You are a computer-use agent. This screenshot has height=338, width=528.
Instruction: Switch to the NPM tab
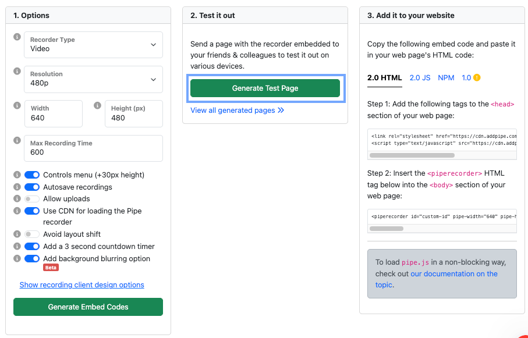(x=446, y=78)
